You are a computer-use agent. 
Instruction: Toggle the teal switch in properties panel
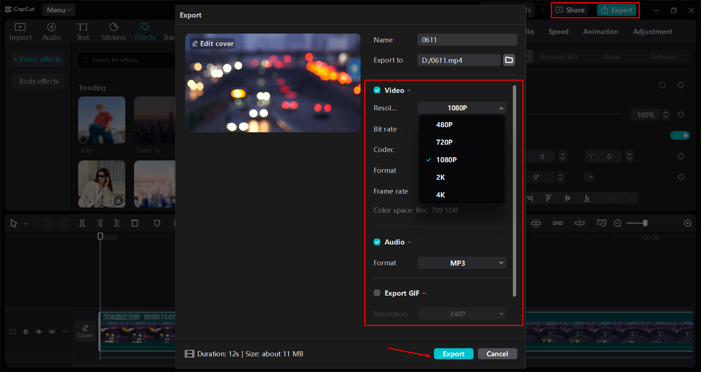point(680,135)
